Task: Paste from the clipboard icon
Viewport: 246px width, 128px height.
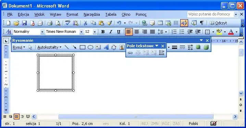Action: pos(101,23)
